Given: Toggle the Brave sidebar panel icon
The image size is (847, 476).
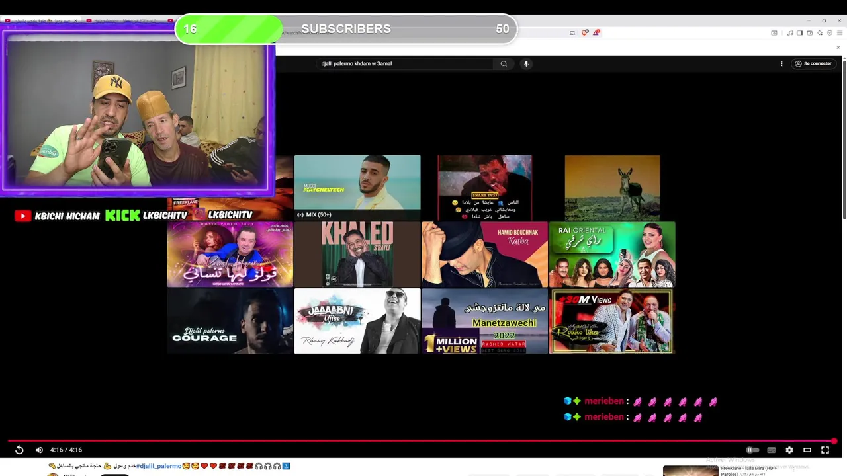Looking at the screenshot, I should [799, 33].
